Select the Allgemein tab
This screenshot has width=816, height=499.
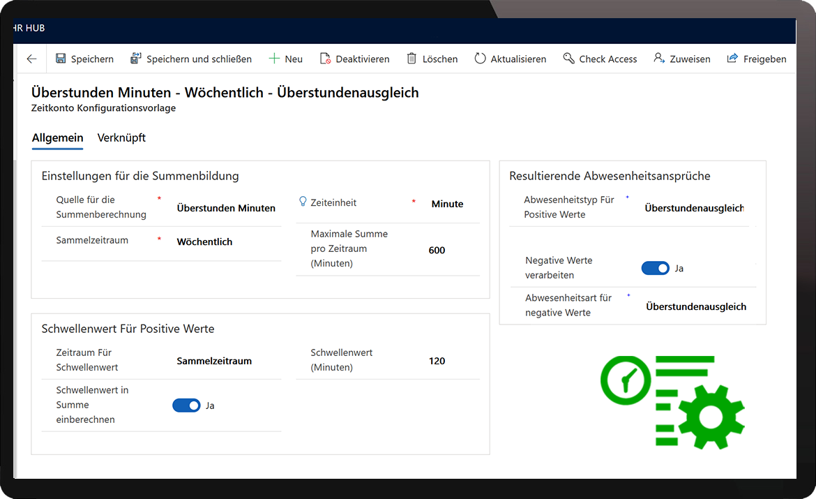[x=57, y=137]
